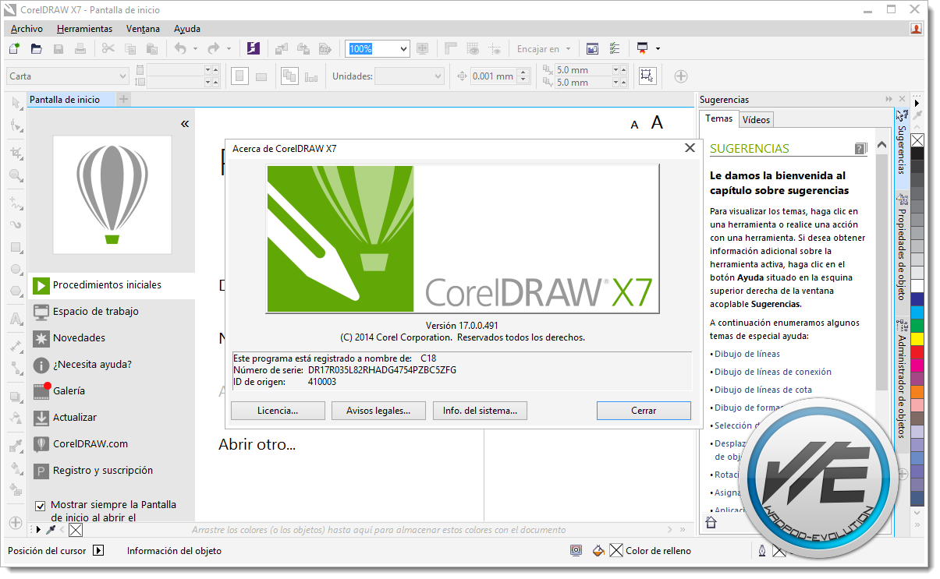Viewport: 940px width, 579px height.
Task: Click the Info. del sistema... button
Action: click(480, 410)
